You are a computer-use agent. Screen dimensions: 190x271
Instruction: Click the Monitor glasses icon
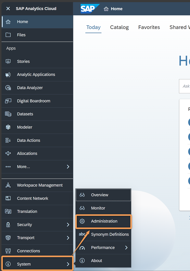(x=82, y=208)
